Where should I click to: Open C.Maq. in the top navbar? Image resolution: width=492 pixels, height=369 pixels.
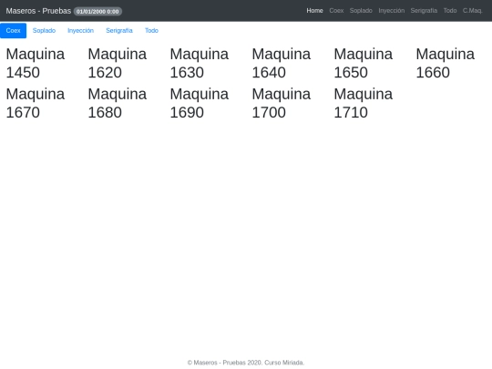click(472, 11)
